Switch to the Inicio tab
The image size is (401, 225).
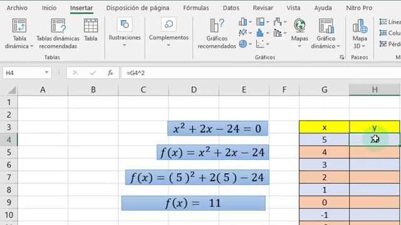tap(49, 8)
